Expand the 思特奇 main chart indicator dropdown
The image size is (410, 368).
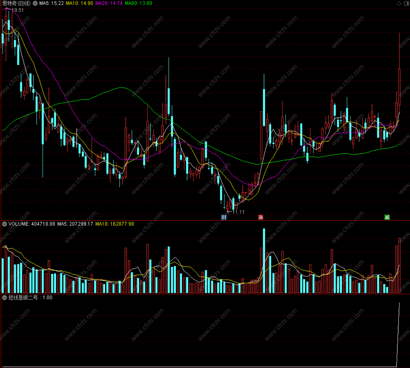pos(35,3)
